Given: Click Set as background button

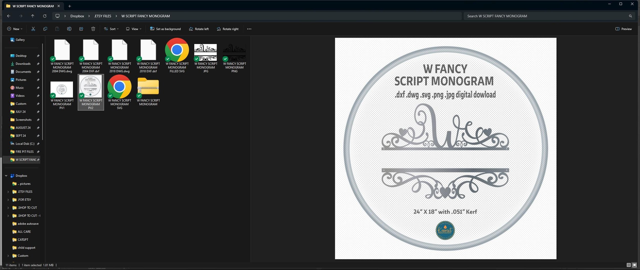Looking at the screenshot, I should click(x=165, y=29).
